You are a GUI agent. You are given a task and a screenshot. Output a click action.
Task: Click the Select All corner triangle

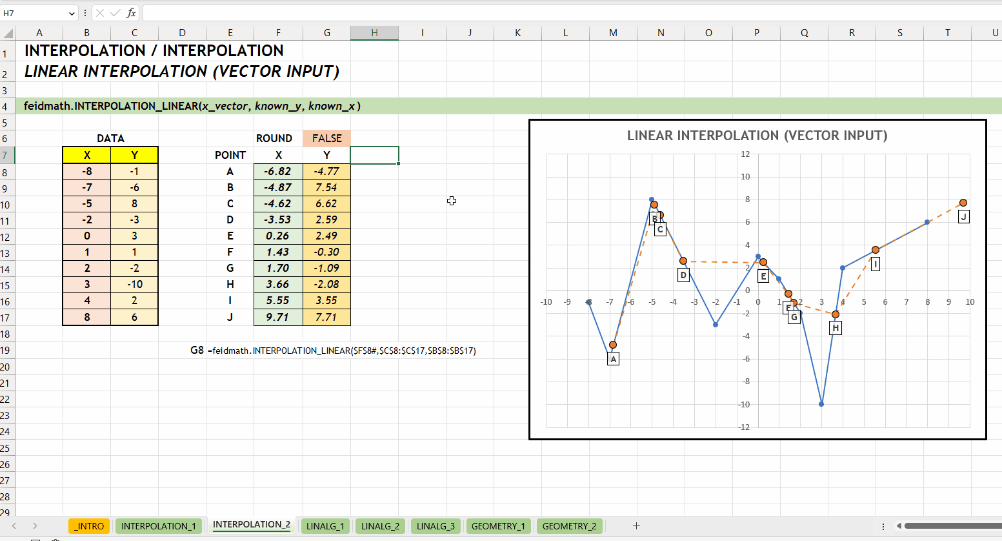8,33
